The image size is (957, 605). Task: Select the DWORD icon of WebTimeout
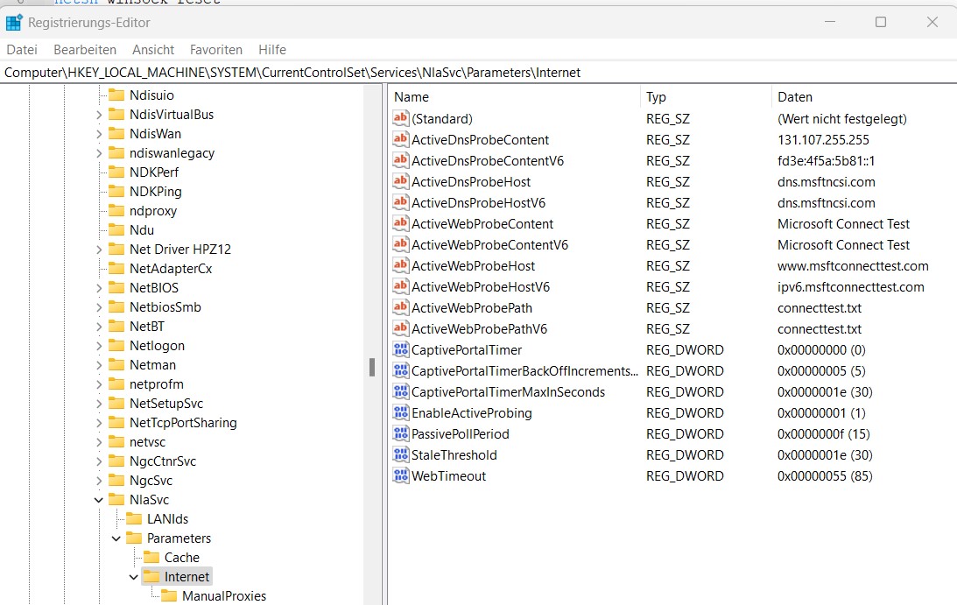point(400,475)
